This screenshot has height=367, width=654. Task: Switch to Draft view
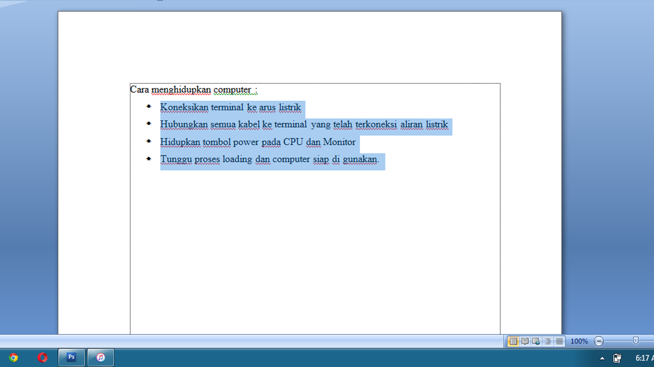click(560, 341)
